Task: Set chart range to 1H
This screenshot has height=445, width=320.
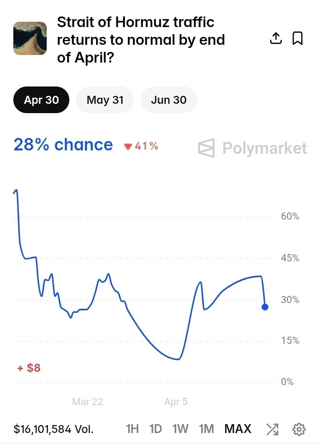Action: click(x=132, y=429)
